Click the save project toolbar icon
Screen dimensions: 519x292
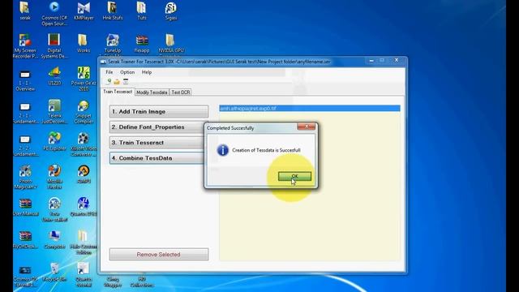pos(126,81)
